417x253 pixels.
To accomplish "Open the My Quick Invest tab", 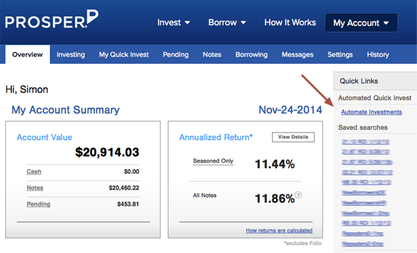I will (x=123, y=55).
